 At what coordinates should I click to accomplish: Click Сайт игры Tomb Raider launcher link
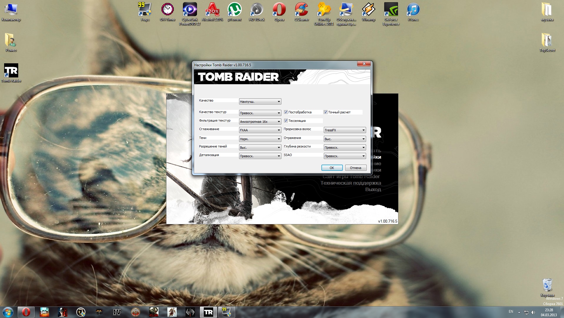tap(351, 176)
